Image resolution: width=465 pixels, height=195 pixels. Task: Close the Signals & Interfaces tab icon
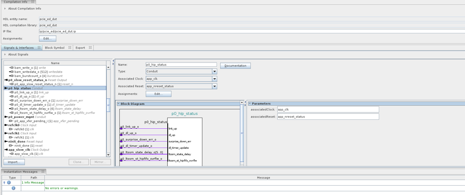38,48
